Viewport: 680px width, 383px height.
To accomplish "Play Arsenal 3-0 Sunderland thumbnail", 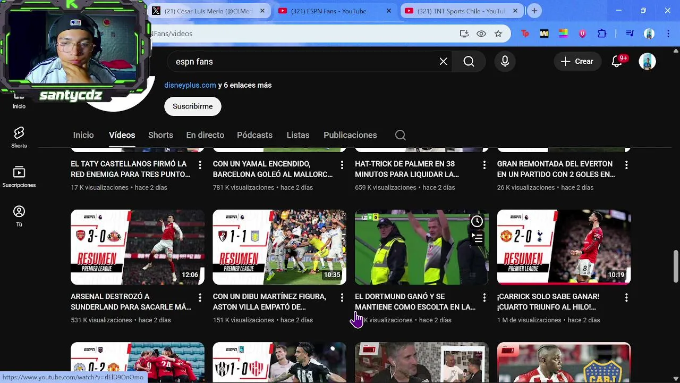I will [x=138, y=247].
